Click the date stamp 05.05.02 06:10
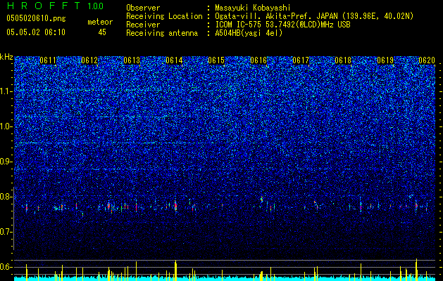This screenshot has width=443, height=281. point(36,32)
